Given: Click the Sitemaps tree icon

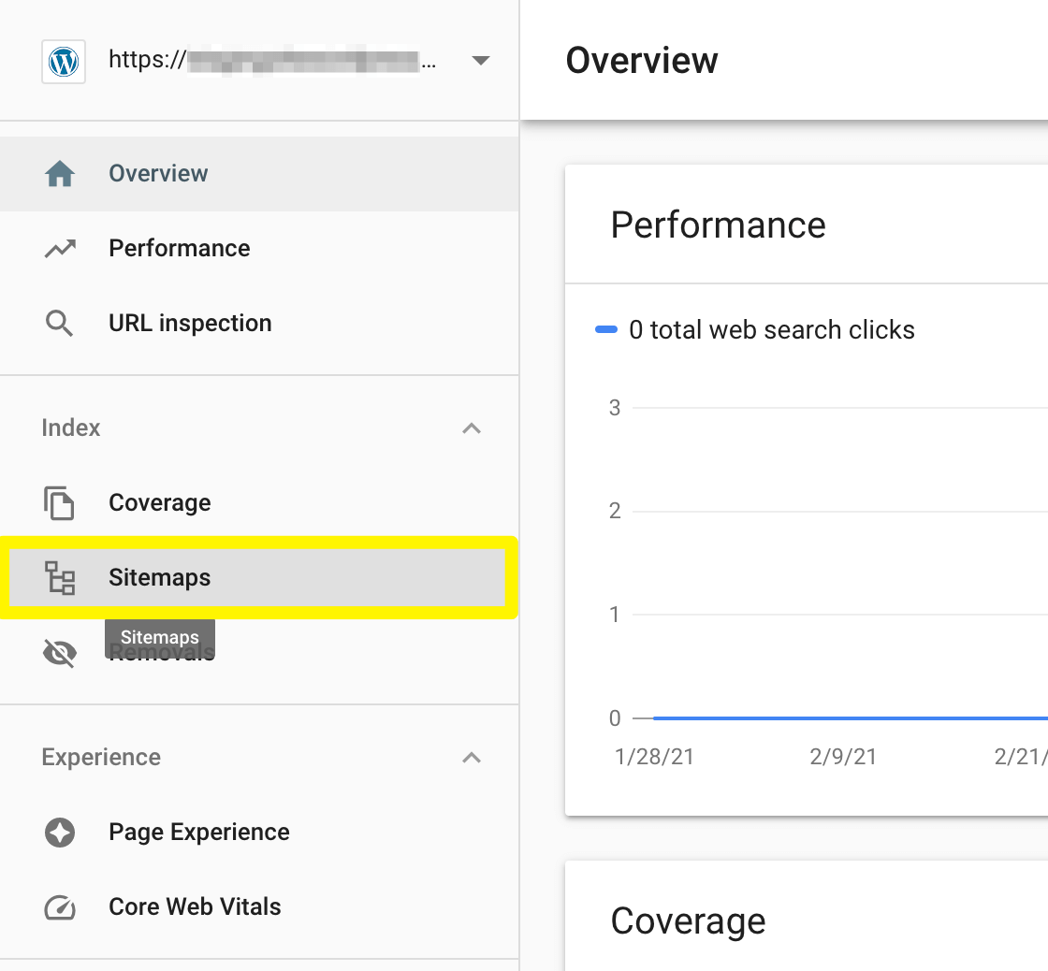Looking at the screenshot, I should [60, 578].
